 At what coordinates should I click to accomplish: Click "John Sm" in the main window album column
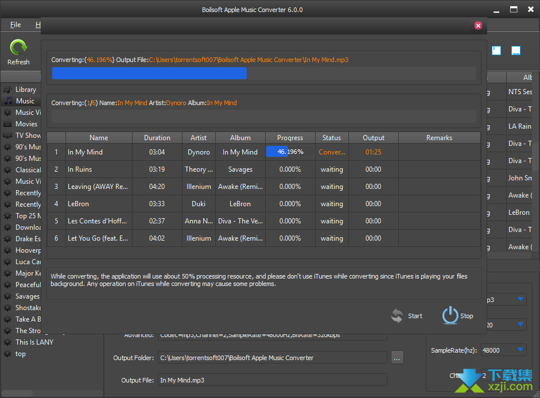[x=520, y=178]
